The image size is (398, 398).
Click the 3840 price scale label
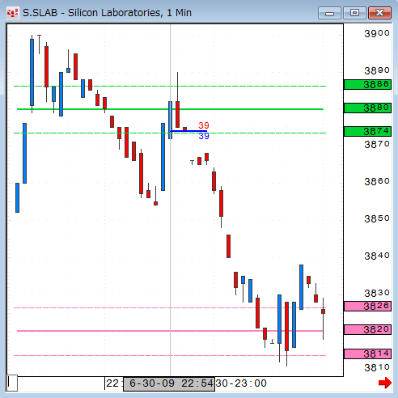(377, 256)
